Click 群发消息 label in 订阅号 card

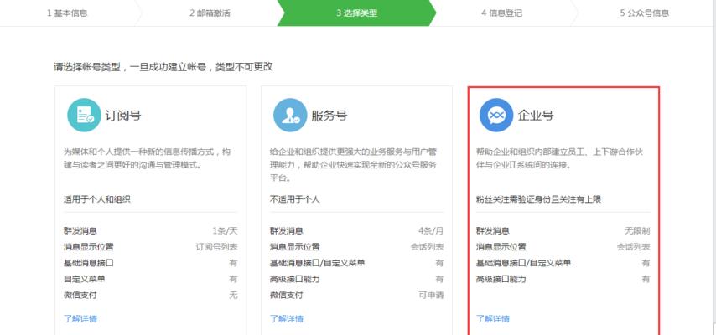click(80, 231)
